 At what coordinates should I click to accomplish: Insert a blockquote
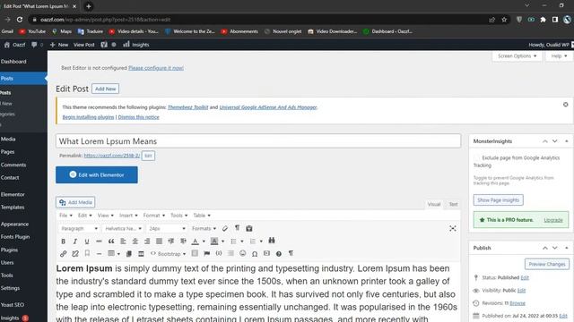coord(111,241)
